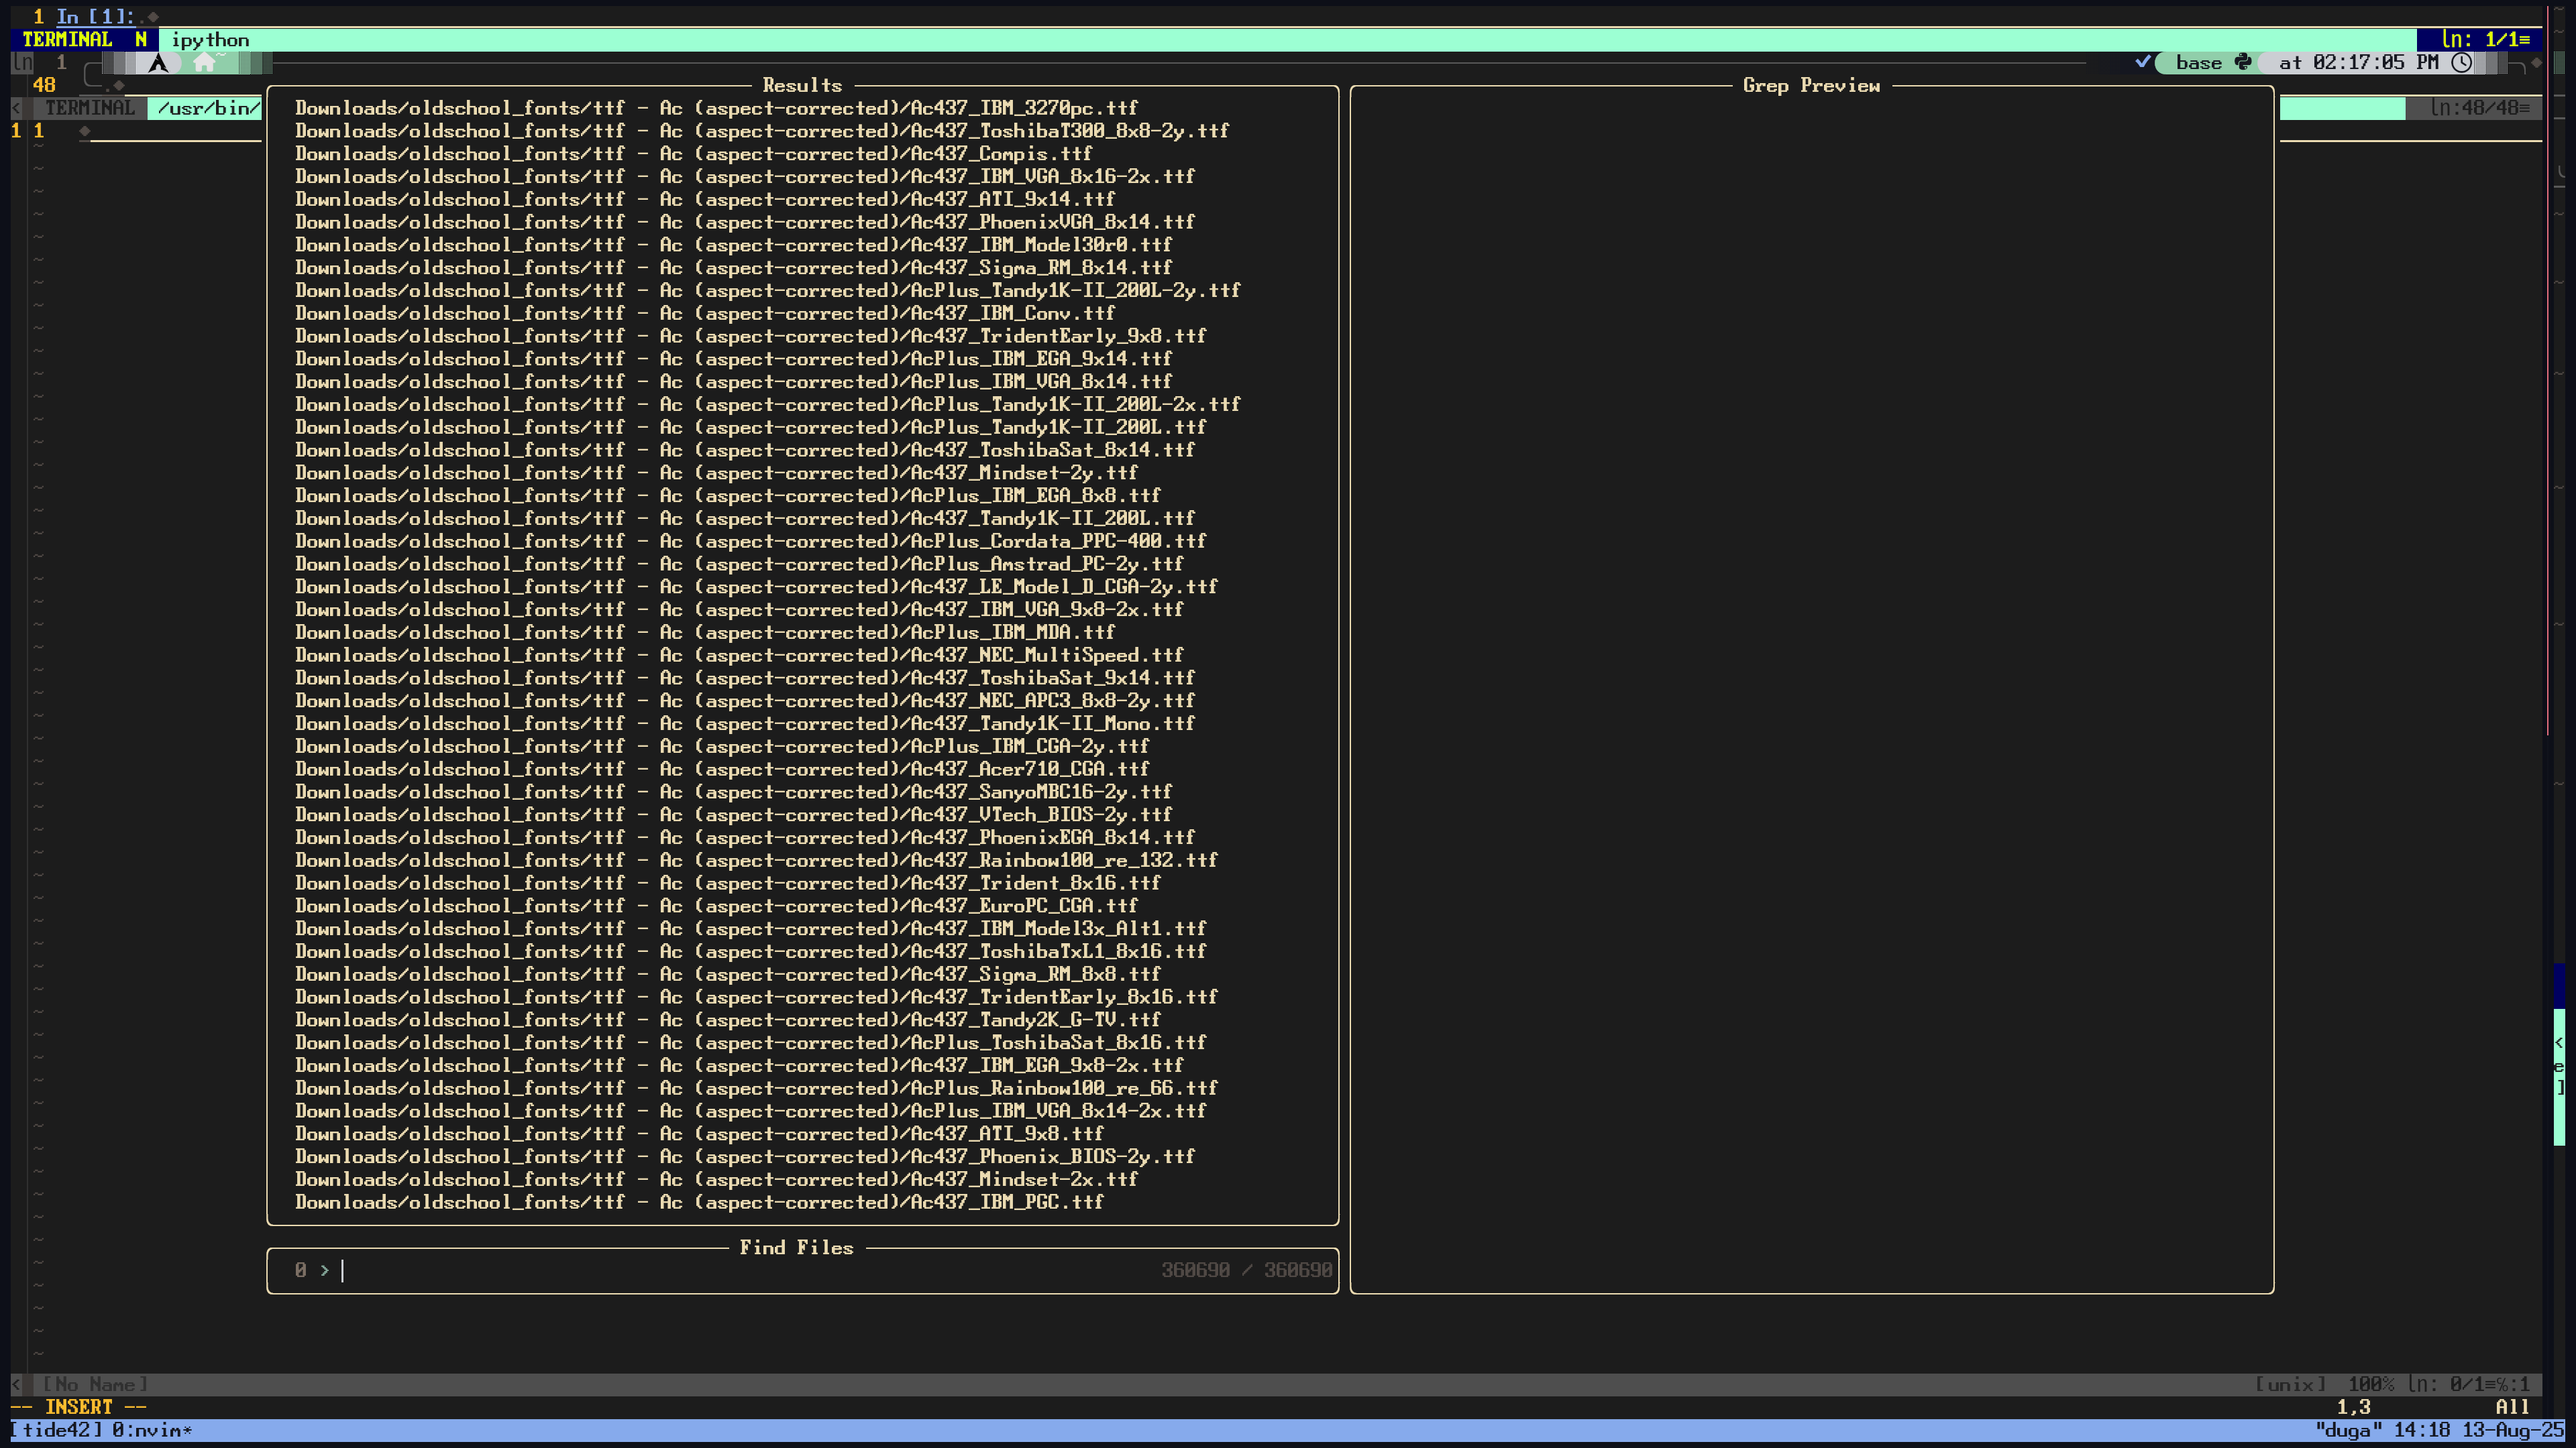Click the blue checkmark status icon
This screenshot has width=2576, height=1448.
click(2142, 62)
